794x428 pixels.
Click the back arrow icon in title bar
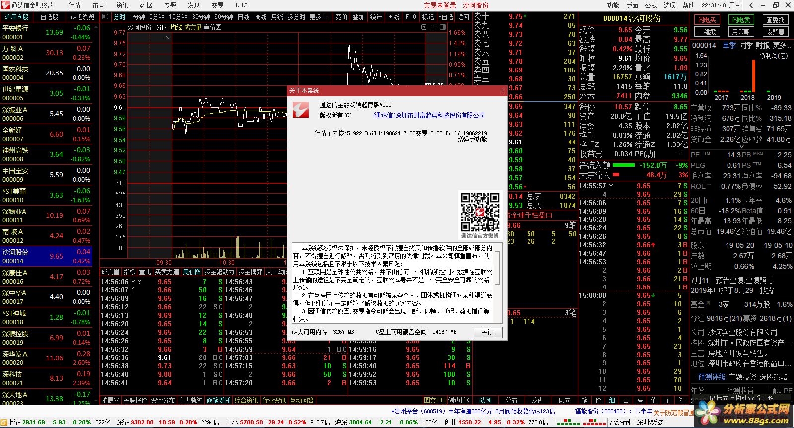tap(752, 5)
